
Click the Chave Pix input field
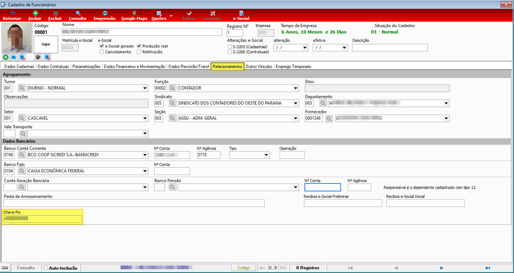43,218
